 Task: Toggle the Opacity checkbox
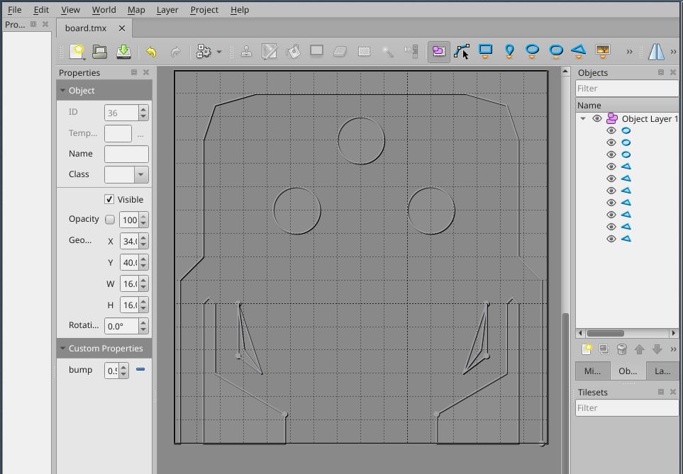click(110, 220)
